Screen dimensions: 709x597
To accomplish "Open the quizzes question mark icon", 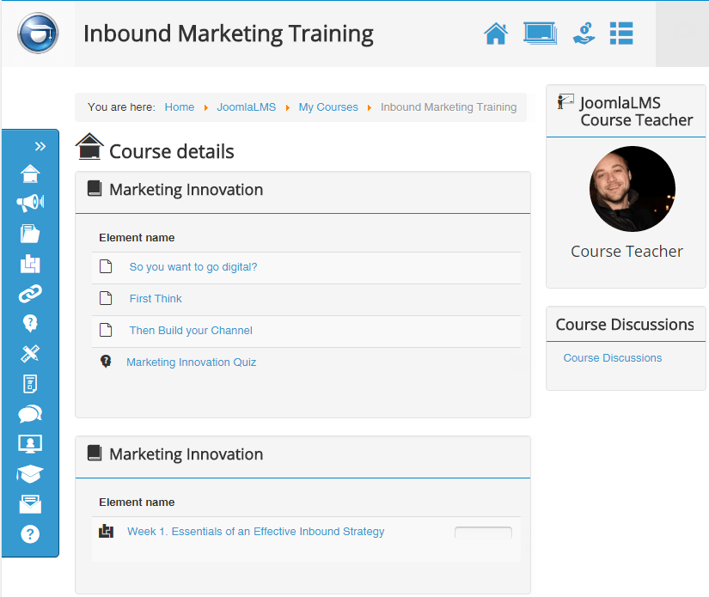I will click(30, 323).
